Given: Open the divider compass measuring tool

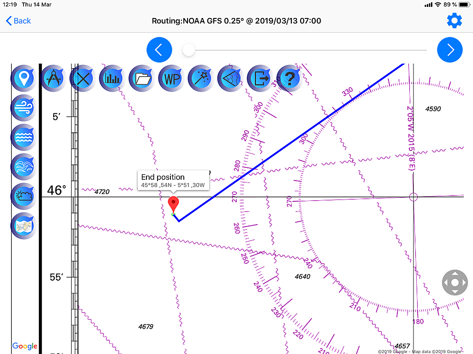Looking at the screenshot, I should coord(54,78).
